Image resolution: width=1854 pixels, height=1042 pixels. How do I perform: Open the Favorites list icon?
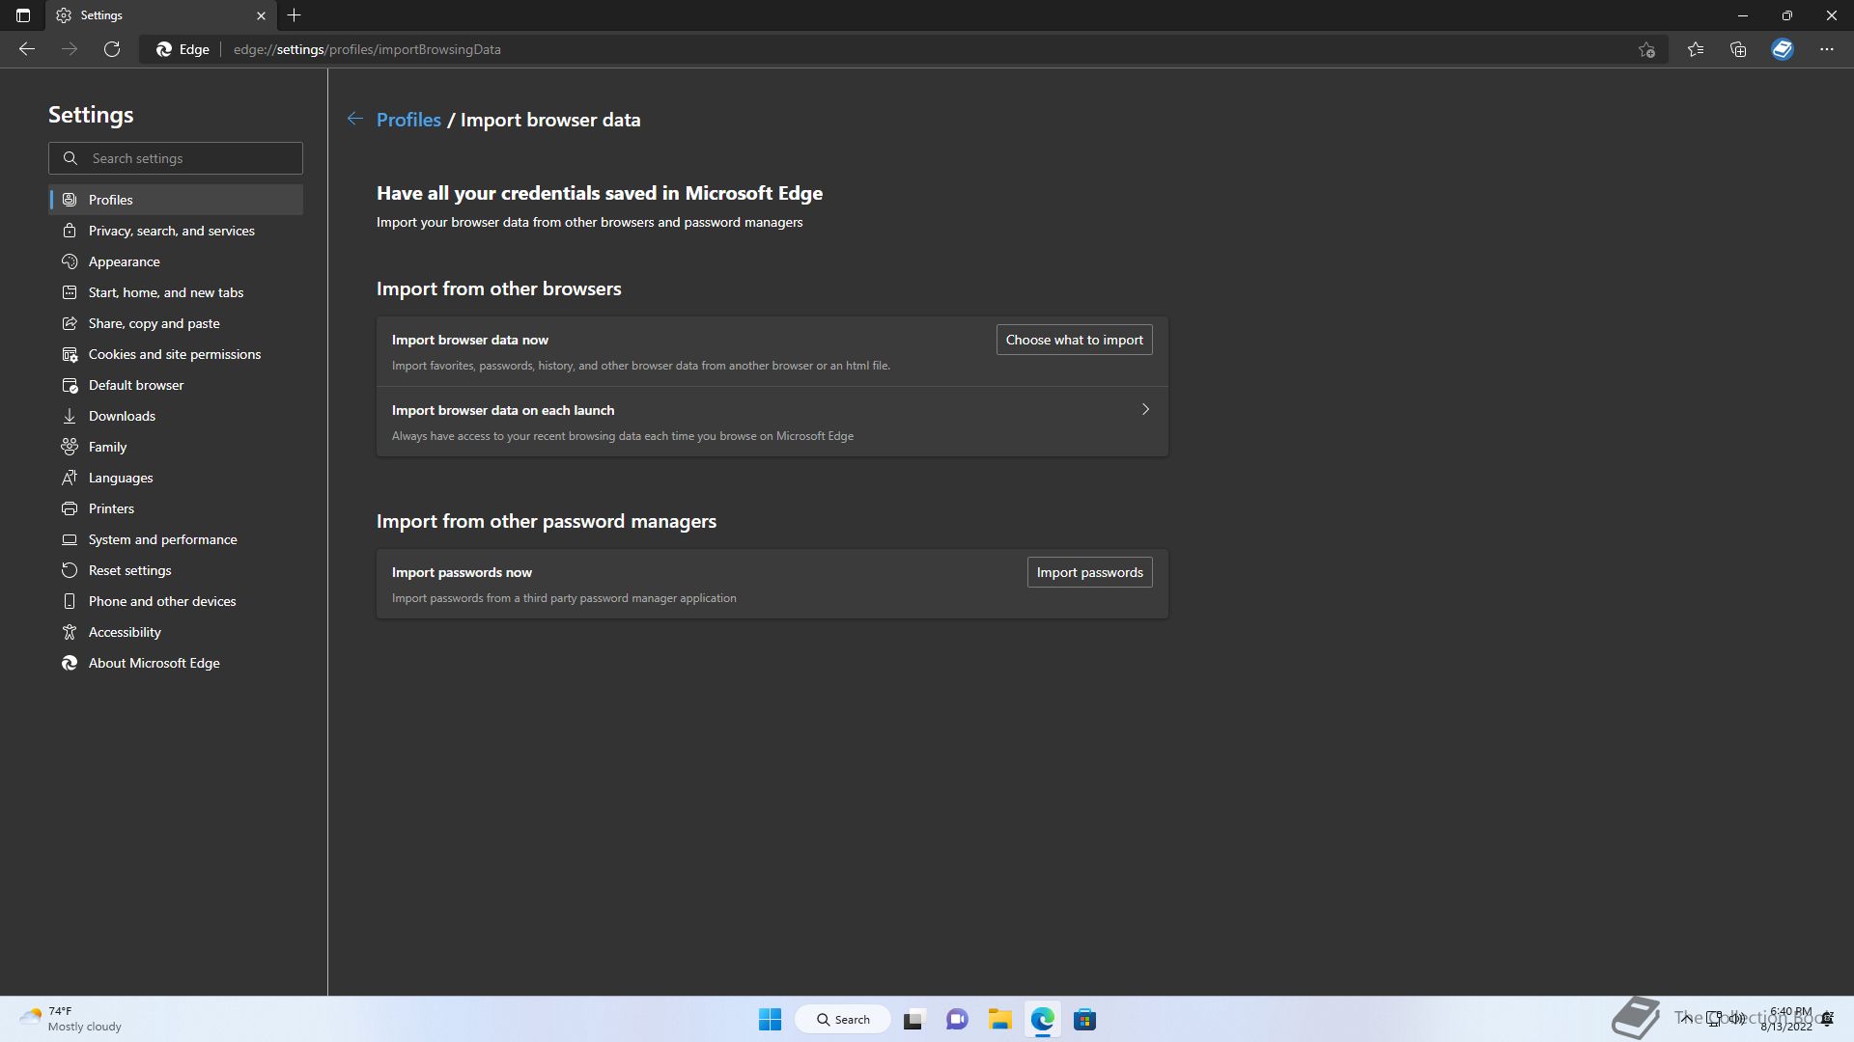click(1696, 49)
